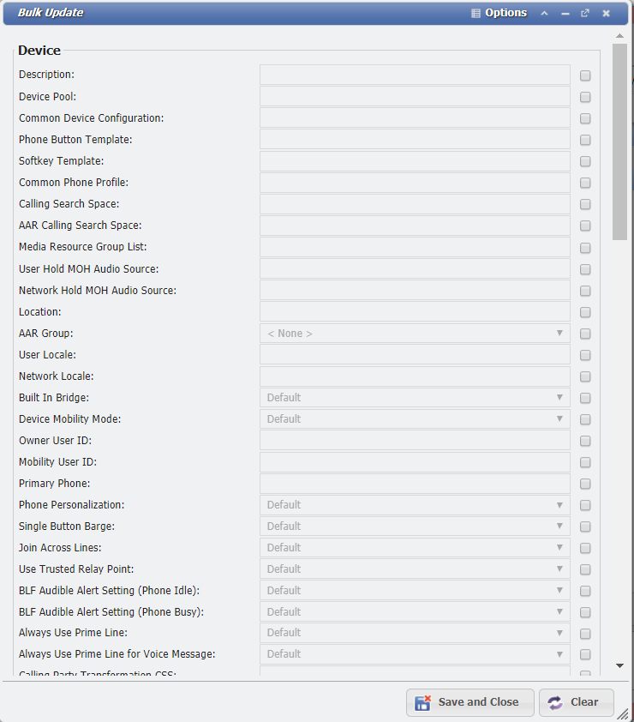Expand the AAR Group dropdown

coord(415,333)
